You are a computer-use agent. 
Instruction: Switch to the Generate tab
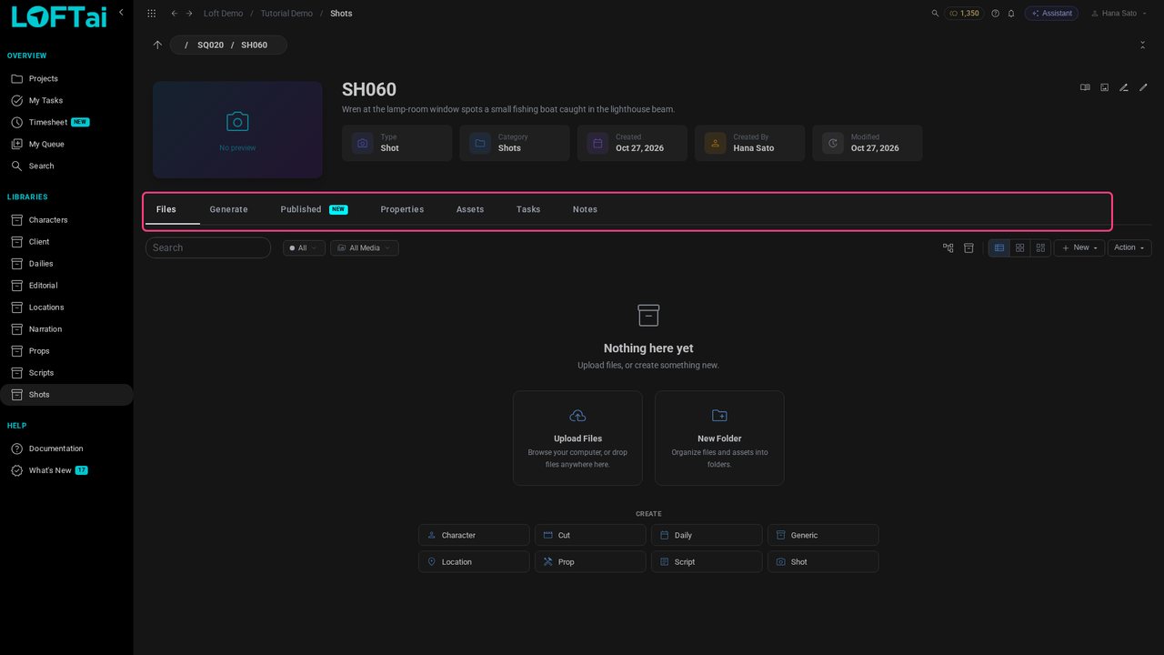pyautogui.click(x=228, y=209)
